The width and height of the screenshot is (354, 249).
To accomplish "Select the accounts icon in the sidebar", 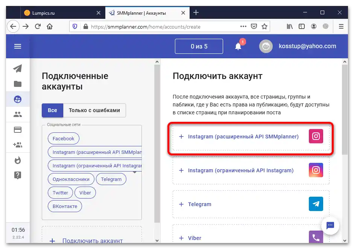I will coord(18,99).
